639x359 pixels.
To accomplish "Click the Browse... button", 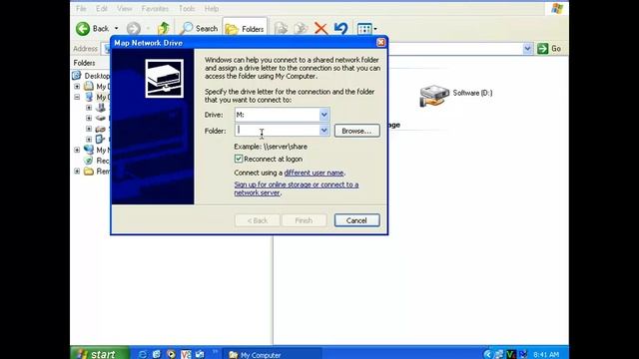I will 357,131.
